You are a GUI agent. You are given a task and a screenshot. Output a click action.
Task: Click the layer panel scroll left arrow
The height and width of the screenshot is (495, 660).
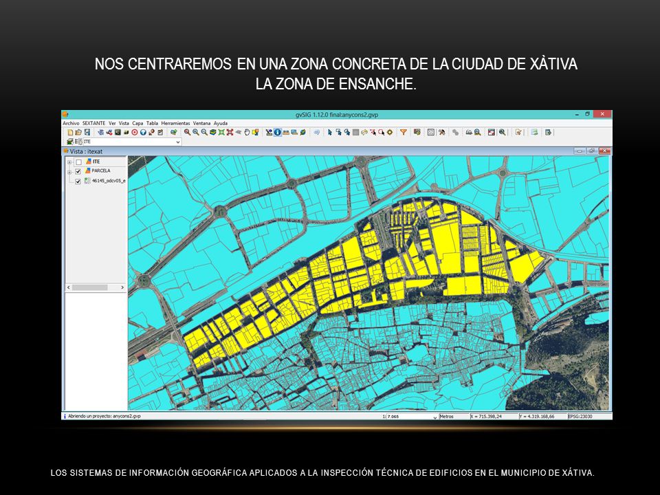[x=69, y=287]
